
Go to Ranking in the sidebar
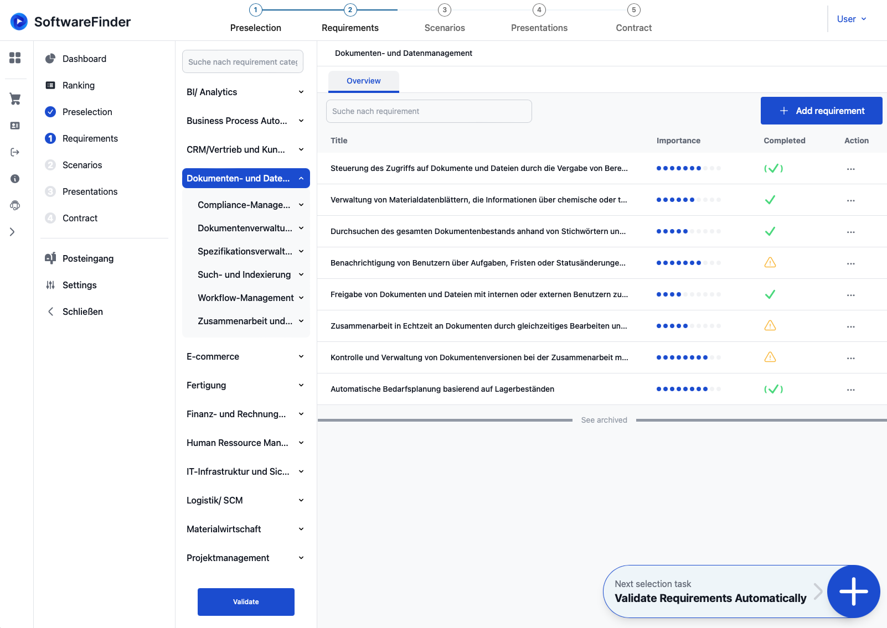pos(79,85)
